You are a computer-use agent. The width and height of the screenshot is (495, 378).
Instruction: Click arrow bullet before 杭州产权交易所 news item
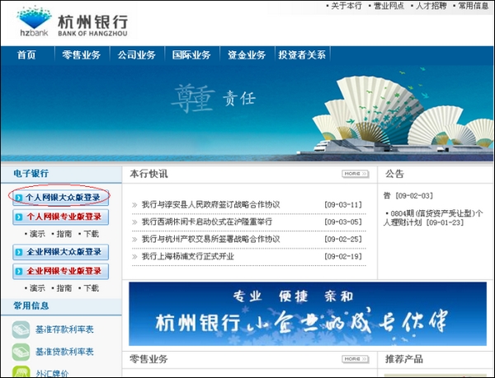click(134, 240)
